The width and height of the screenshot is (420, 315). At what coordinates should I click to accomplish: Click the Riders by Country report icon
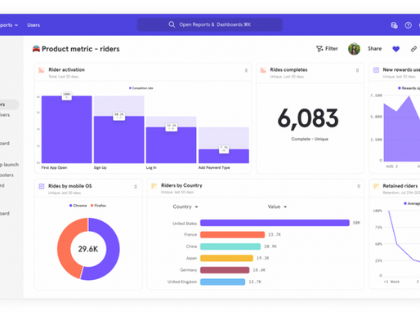pyautogui.click(x=154, y=186)
